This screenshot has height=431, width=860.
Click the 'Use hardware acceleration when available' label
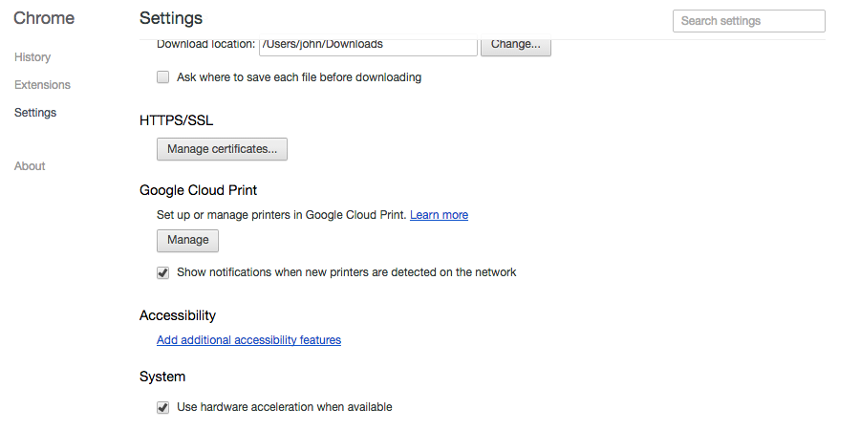pos(284,407)
